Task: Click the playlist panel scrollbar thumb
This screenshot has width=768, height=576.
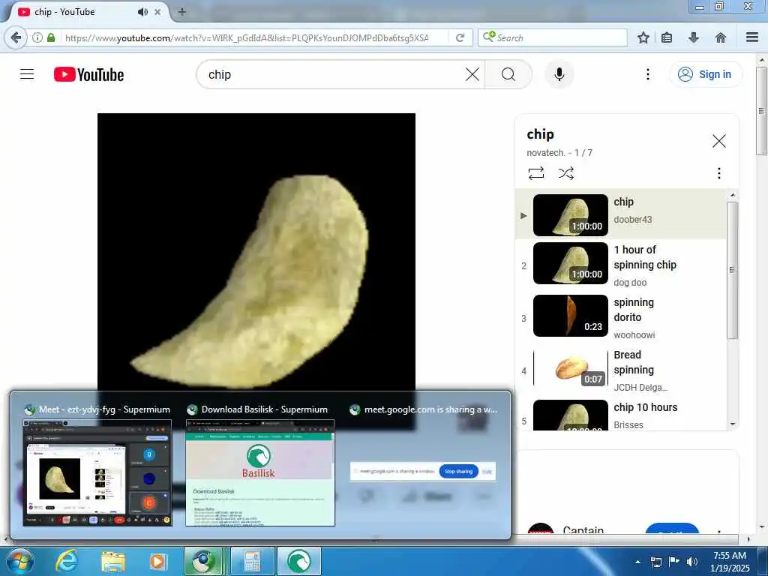Action: [x=732, y=270]
